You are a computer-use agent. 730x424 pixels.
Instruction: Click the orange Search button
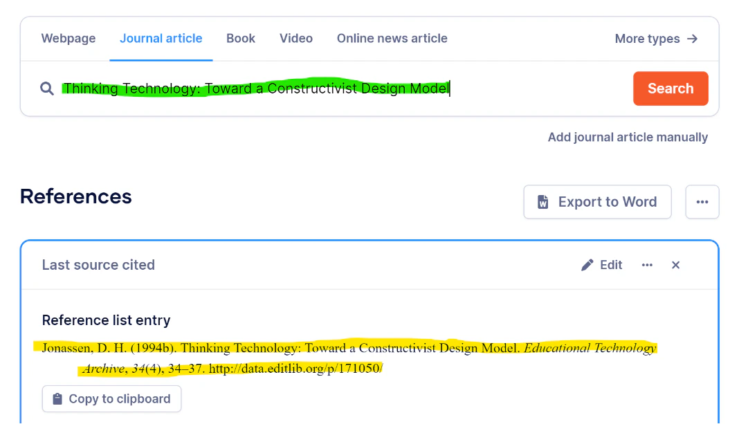pyautogui.click(x=670, y=89)
